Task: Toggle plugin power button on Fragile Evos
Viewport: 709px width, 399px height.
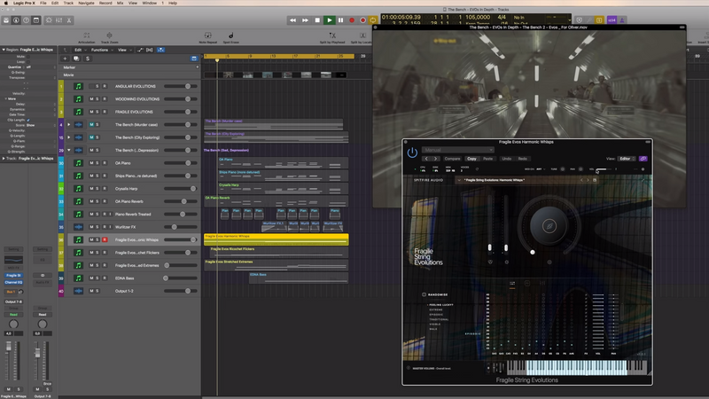Action: coord(412,153)
